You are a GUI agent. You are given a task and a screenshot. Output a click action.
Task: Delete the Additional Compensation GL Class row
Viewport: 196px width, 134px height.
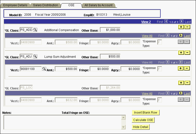pos(187,26)
